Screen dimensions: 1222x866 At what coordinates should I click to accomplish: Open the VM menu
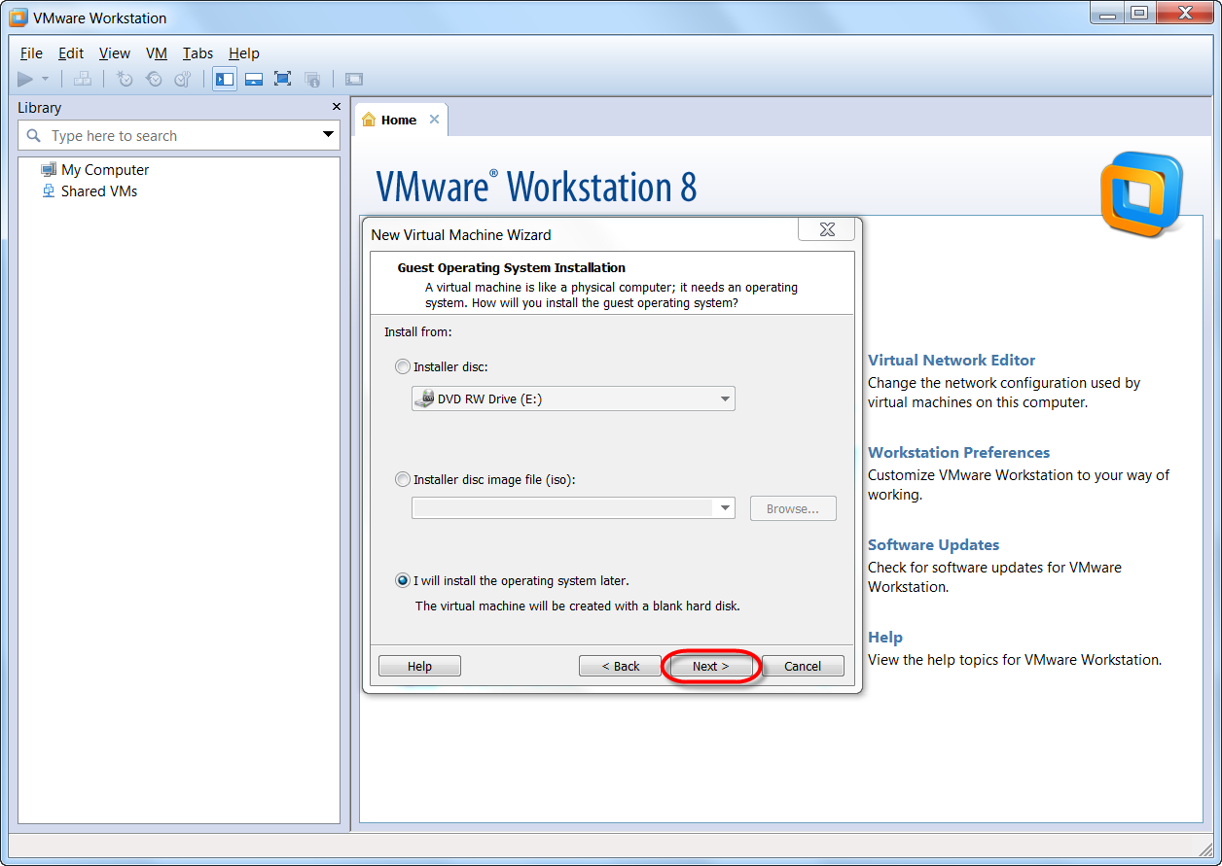(157, 53)
